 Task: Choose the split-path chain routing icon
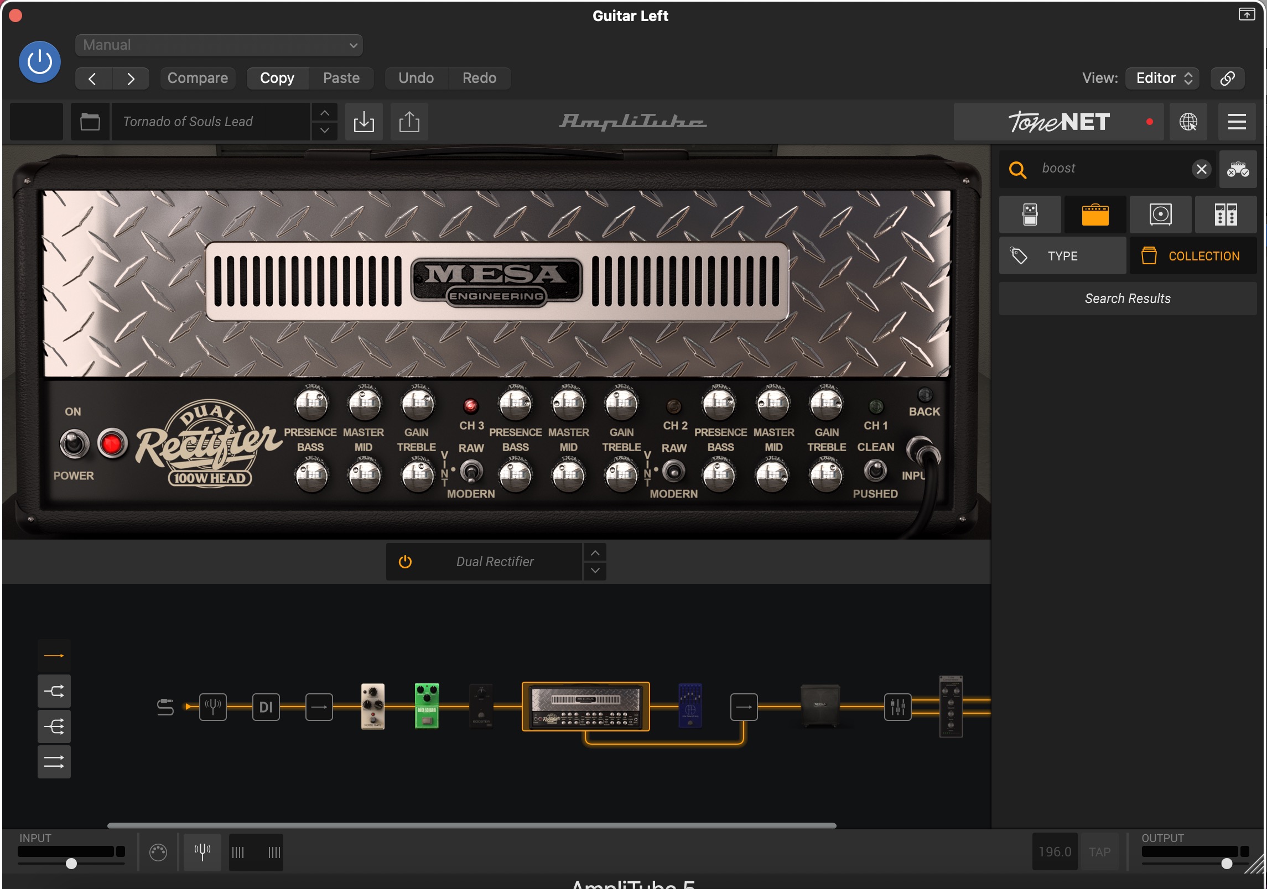[x=54, y=691]
